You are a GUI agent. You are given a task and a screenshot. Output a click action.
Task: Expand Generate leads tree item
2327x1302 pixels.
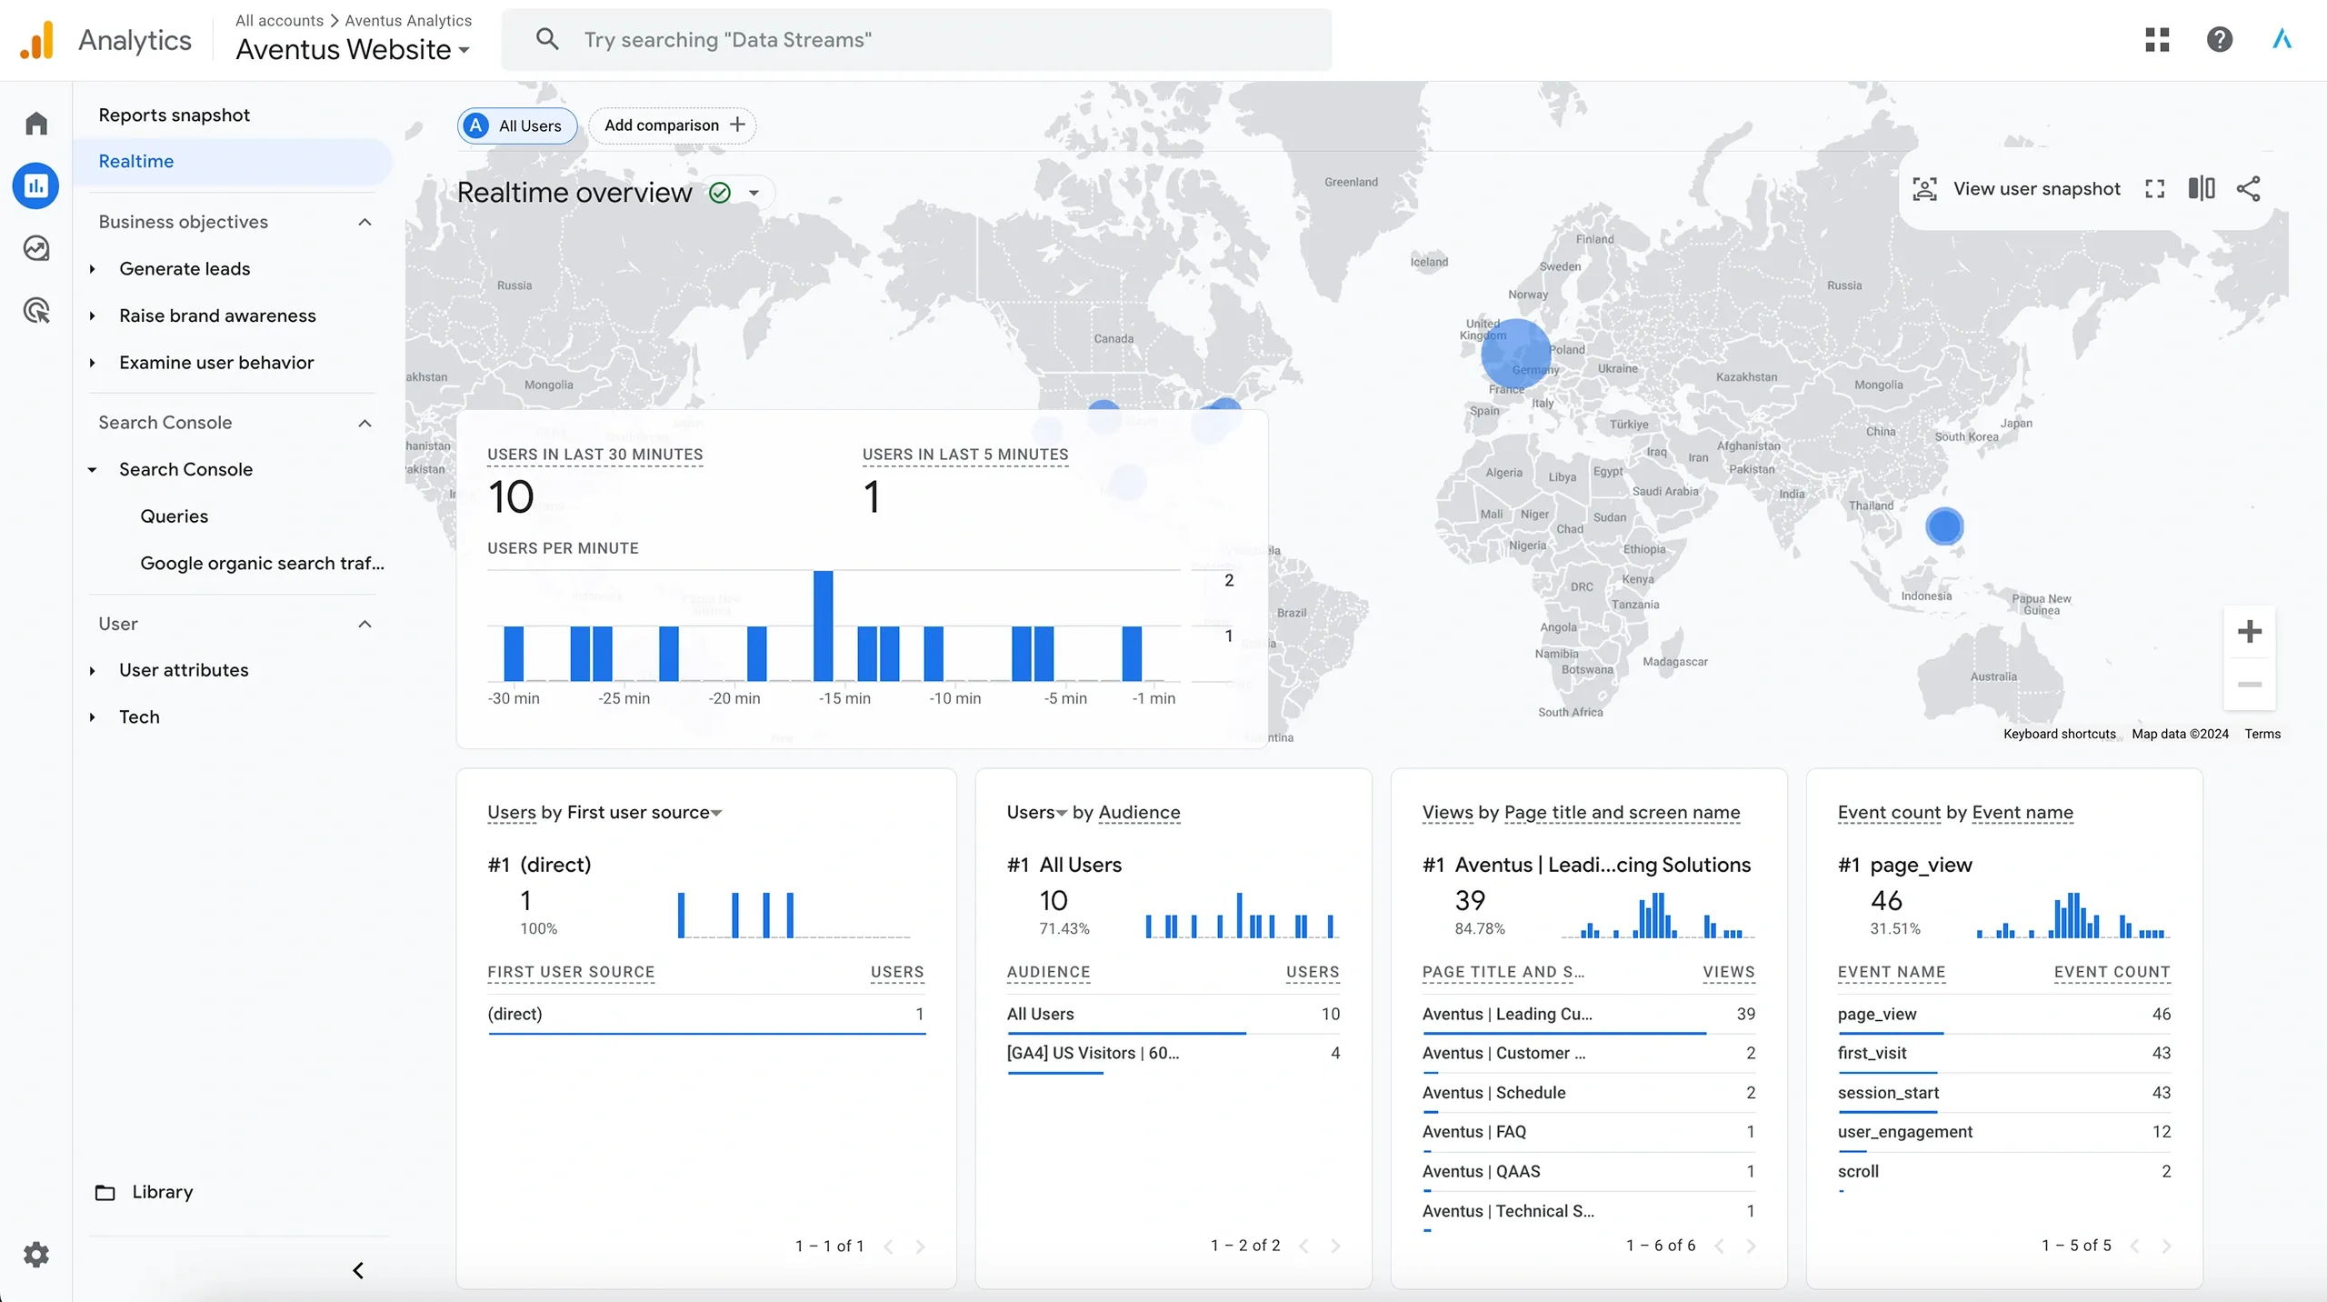coord(92,269)
